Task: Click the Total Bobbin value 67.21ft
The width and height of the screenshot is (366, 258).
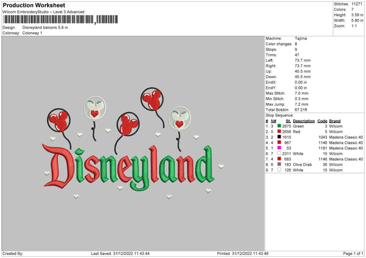Action: (x=301, y=110)
